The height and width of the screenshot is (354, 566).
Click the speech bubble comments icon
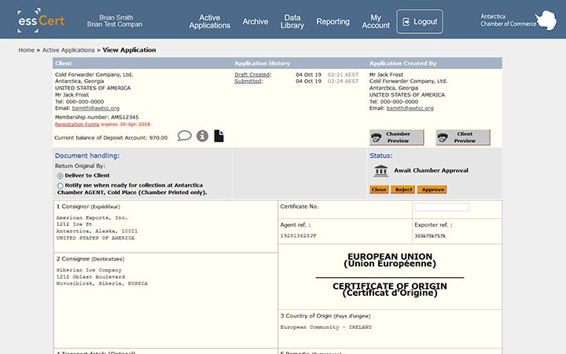tap(185, 136)
